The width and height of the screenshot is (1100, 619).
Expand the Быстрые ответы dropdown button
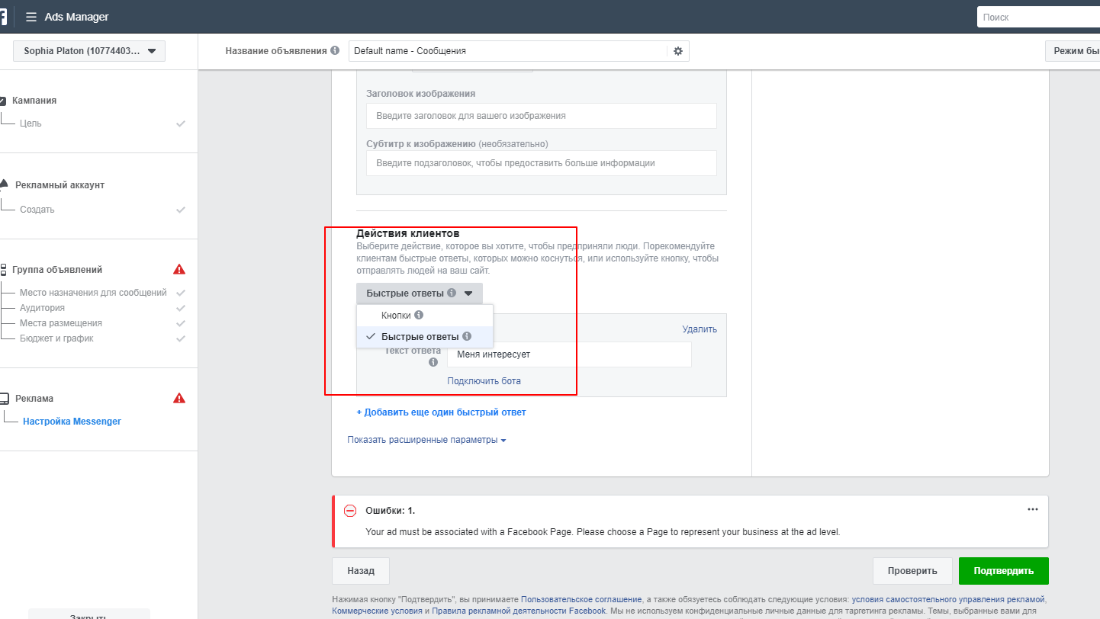point(419,293)
